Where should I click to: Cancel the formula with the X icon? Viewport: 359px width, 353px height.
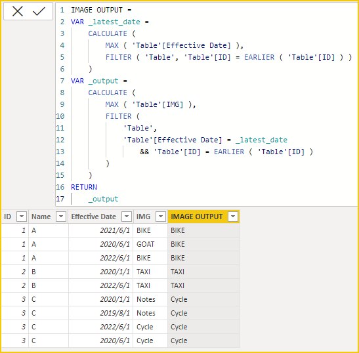[18, 11]
